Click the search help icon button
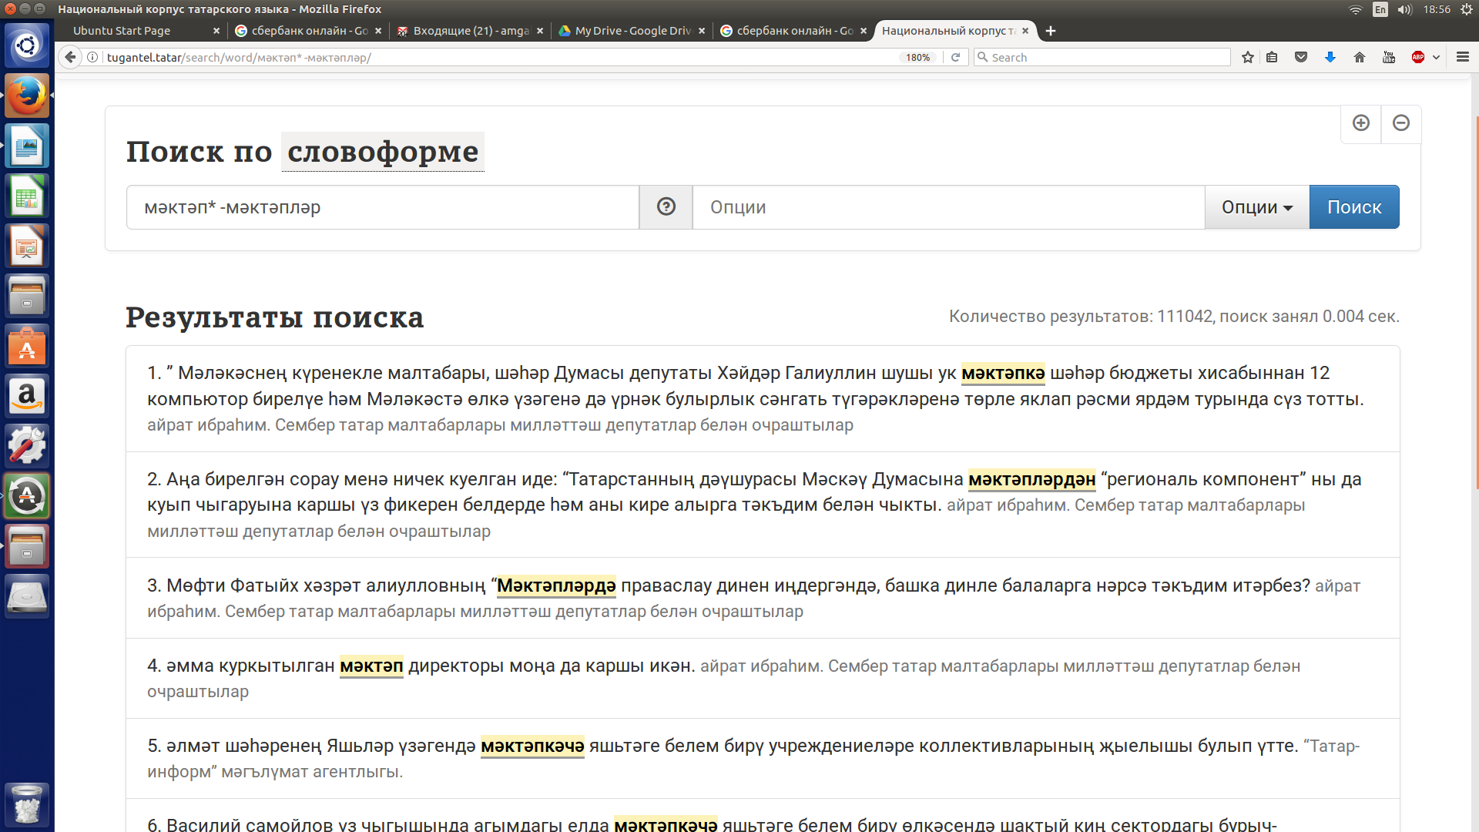The height and width of the screenshot is (832, 1479). (666, 206)
